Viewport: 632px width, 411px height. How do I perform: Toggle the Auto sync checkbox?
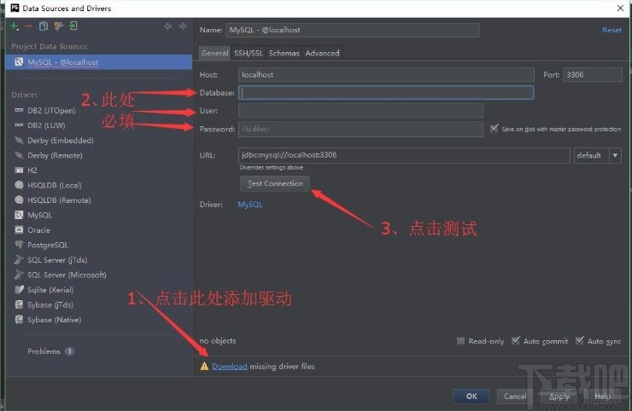click(580, 340)
